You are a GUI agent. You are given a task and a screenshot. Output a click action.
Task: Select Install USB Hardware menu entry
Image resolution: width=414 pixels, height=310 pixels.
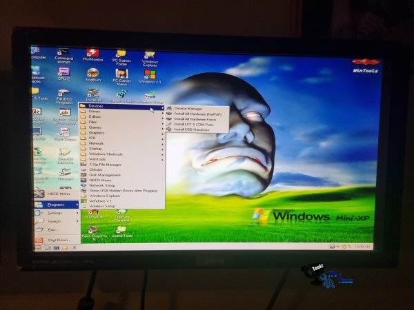[191, 130]
